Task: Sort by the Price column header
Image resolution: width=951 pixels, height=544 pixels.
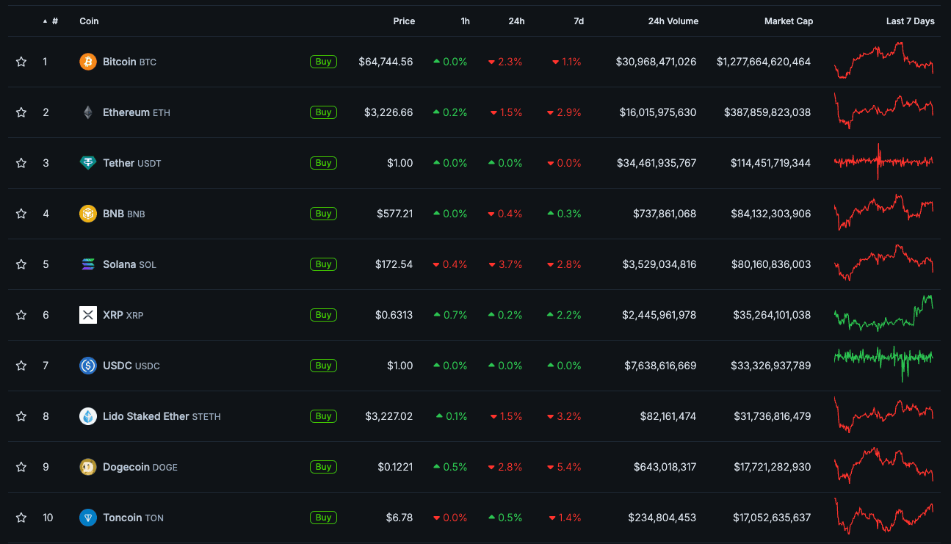Action: [x=404, y=21]
